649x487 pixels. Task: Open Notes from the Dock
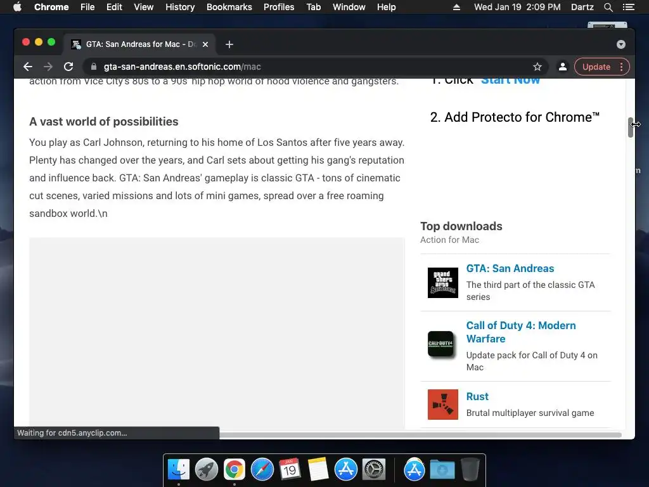(x=318, y=470)
